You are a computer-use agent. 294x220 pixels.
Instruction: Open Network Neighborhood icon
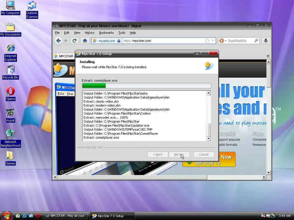tap(11, 138)
